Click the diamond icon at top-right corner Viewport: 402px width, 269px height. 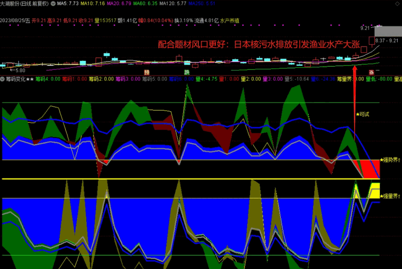pyautogui.click(x=397, y=4)
